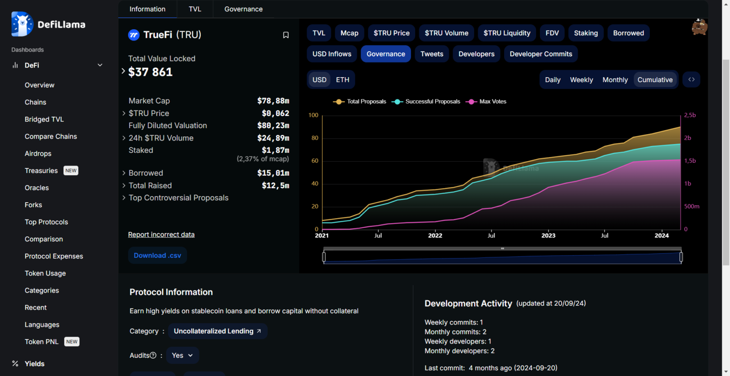Collapse the DeFi sidebar section chevron
The width and height of the screenshot is (730, 376).
pos(100,65)
